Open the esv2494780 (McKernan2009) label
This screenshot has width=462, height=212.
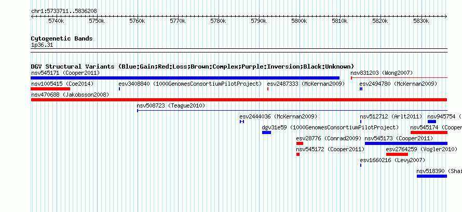tap(398, 84)
